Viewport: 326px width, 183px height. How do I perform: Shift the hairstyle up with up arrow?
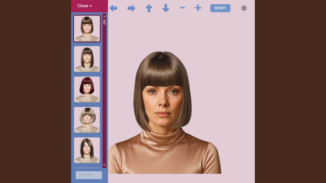[149, 8]
